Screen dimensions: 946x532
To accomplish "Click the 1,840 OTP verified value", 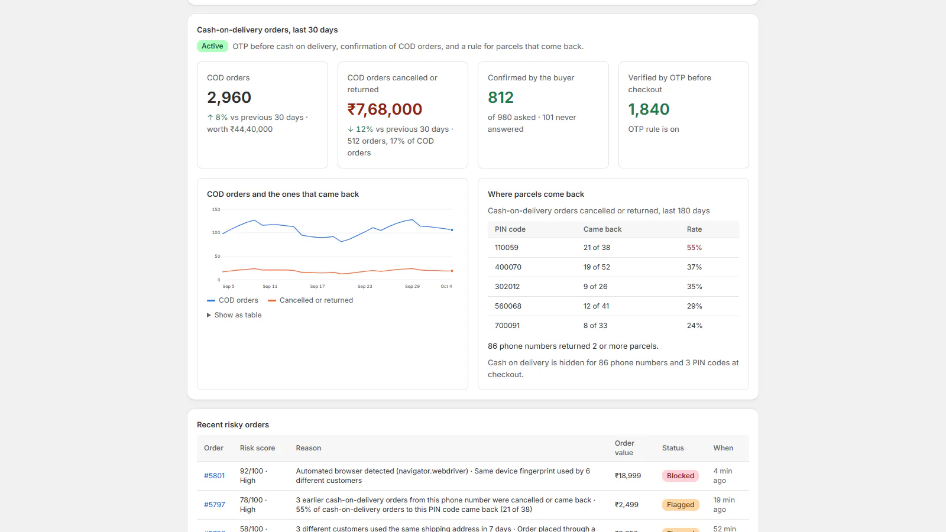I will 649,109.
